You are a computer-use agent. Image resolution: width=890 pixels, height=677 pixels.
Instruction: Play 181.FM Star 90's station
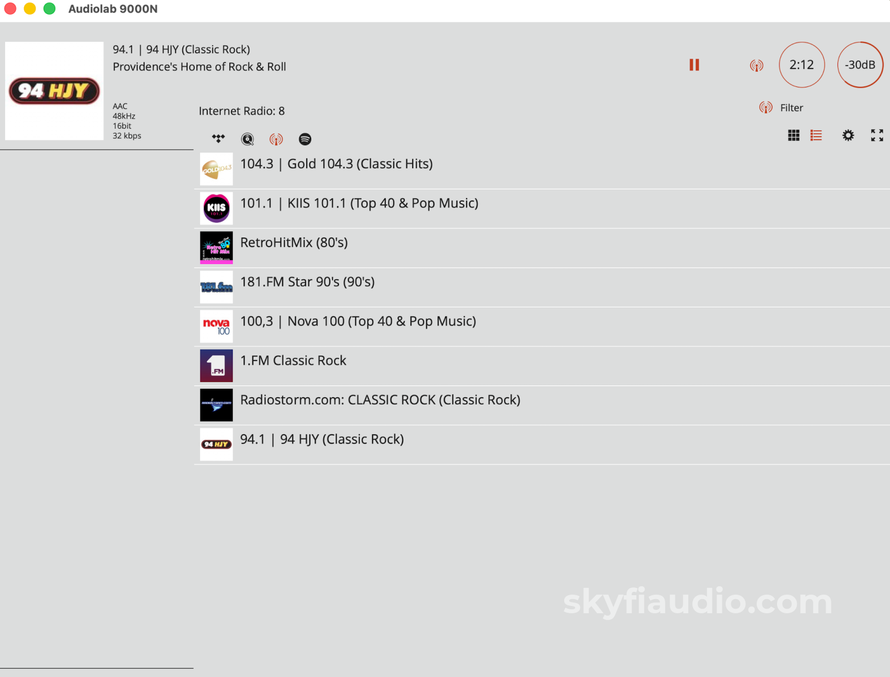(x=542, y=288)
